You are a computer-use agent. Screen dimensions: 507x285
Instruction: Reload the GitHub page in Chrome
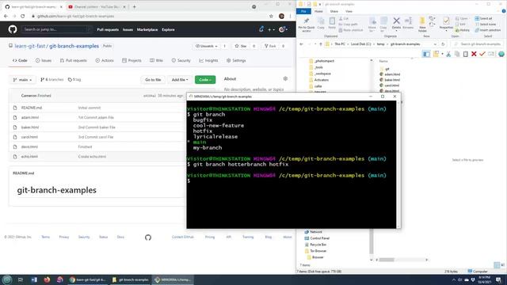point(23,16)
